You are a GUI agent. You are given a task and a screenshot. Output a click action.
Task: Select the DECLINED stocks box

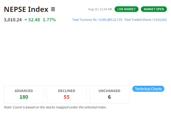coord(67,95)
